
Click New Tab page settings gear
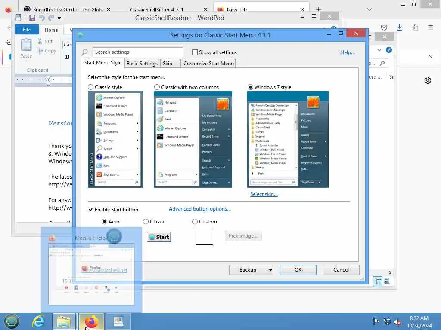pos(428,80)
